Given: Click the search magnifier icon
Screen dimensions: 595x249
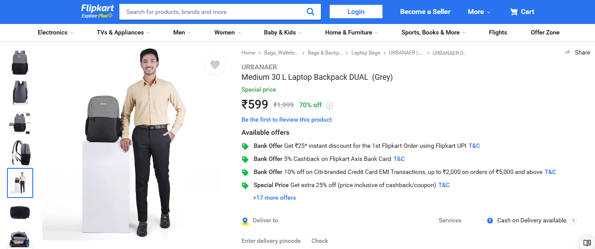Looking at the screenshot, I should pos(310,12).
